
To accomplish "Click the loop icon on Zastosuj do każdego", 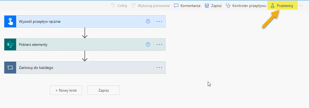I will point(10,68).
